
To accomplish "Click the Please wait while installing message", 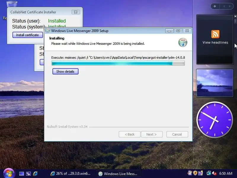I will click(98, 44).
